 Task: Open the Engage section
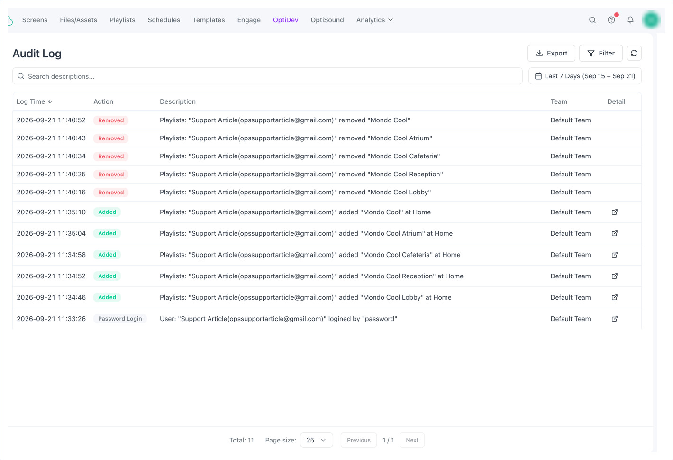[249, 20]
